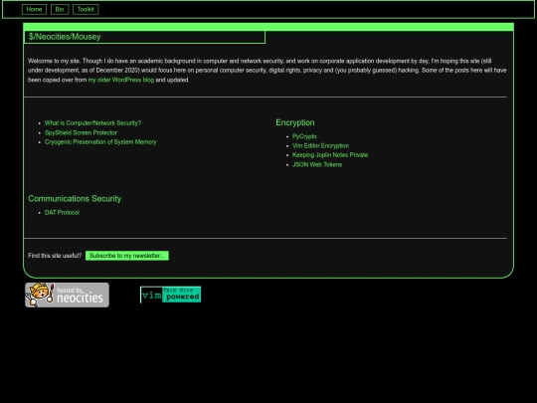The image size is (537, 403).
Task: Click the 'Find this site useful?' text
Action: point(55,256)
